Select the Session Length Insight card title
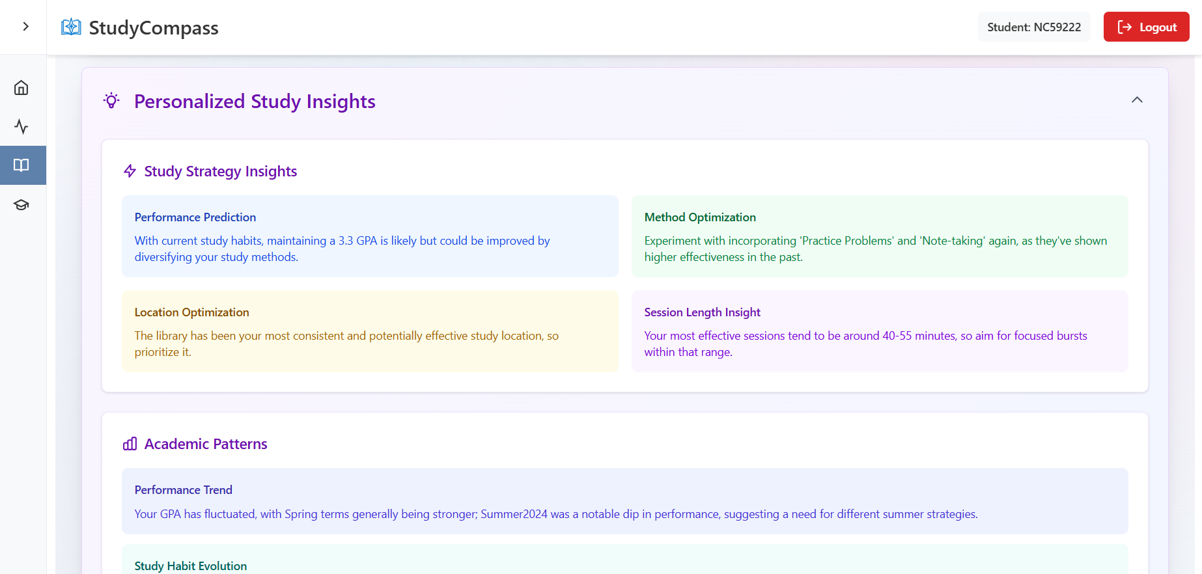This screenshot has height=574, width=1202. (x=703, y=312)
